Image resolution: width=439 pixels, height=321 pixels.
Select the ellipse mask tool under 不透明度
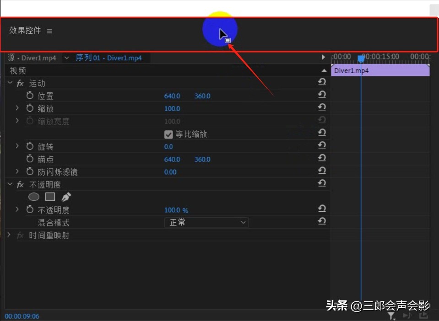(33, 197)
